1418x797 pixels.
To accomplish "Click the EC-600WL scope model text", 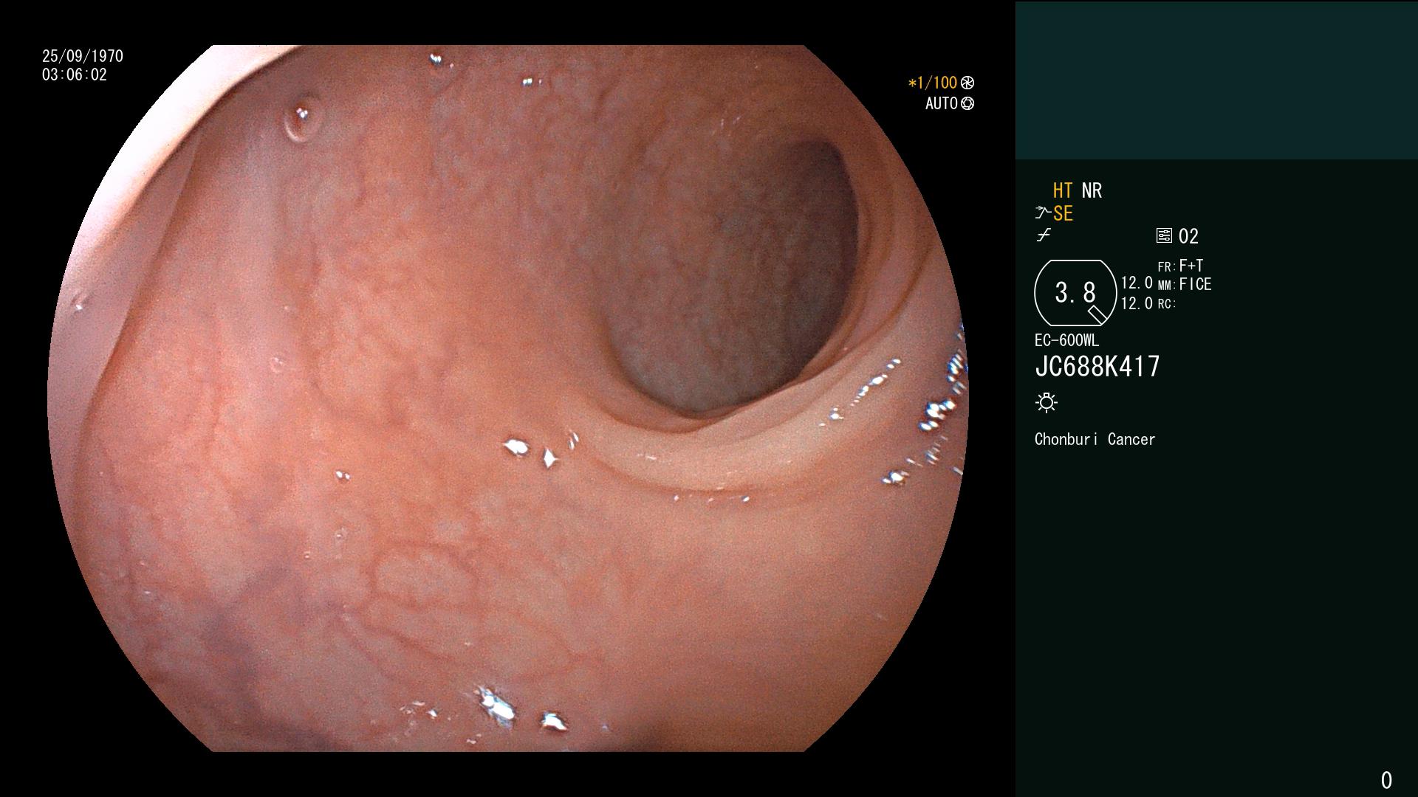I will (1066, 340).
